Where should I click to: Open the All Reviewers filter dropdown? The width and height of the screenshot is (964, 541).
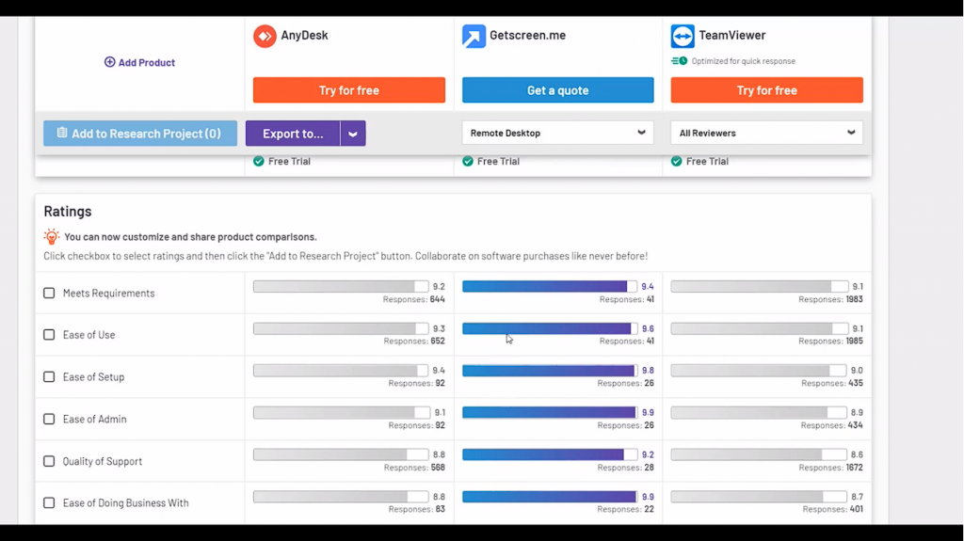click(766, 133)
